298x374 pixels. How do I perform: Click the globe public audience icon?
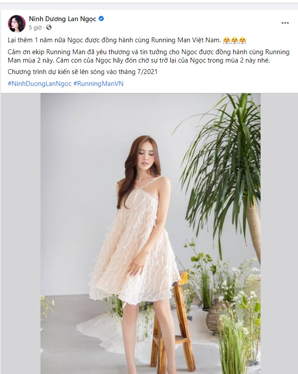click(49, 27)
